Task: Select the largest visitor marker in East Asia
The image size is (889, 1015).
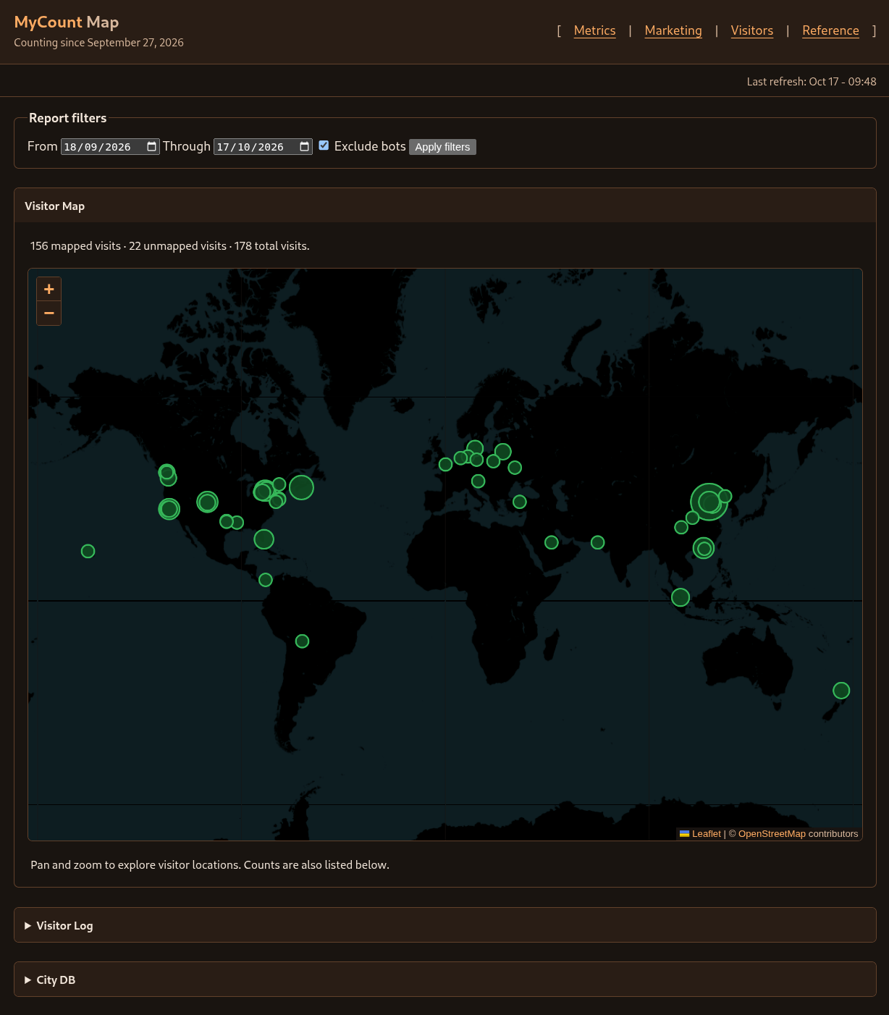Action: click(709, 502)
